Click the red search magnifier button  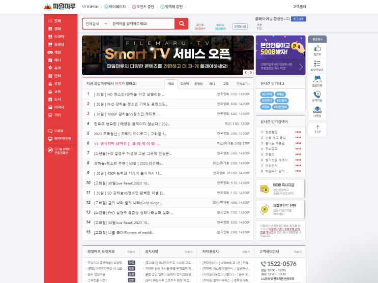(182, 23)
